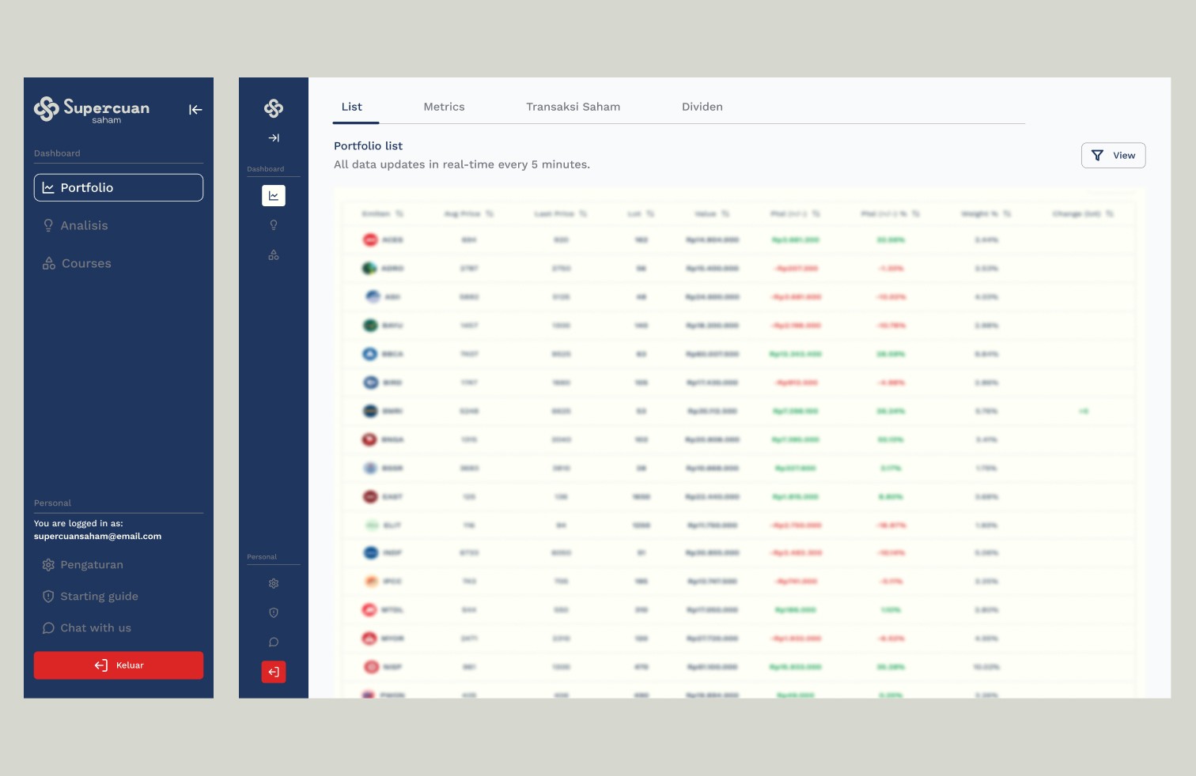Screen dimensions: 1196x776
Task: Open the courses shapes icon in the collapsed sidebar
Action: click(274, 255)
